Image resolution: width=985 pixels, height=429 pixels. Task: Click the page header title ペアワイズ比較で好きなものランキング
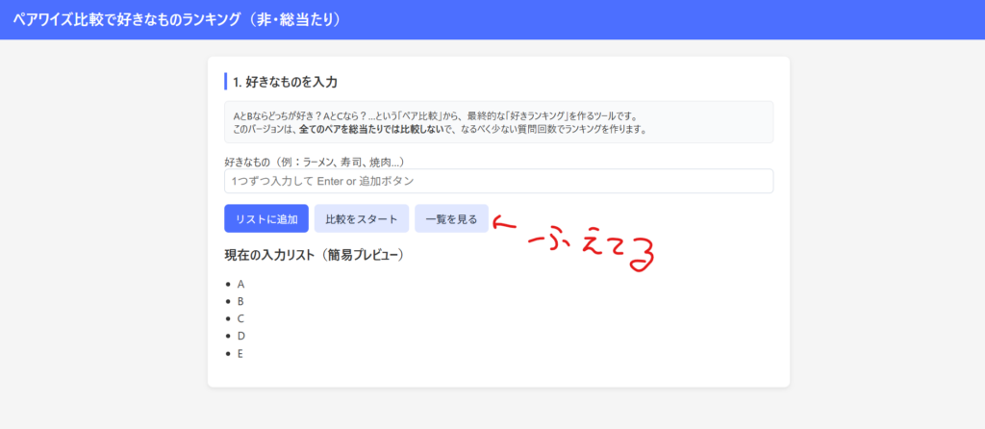pos(176,19)
